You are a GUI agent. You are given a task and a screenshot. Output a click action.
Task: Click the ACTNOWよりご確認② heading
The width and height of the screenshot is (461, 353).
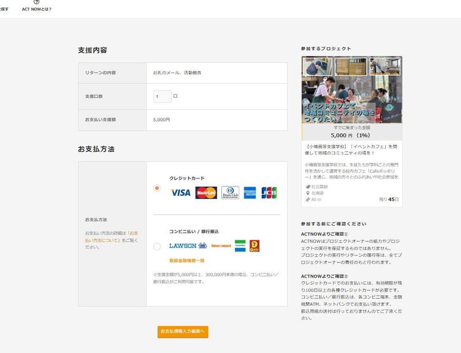click(324, 276)
